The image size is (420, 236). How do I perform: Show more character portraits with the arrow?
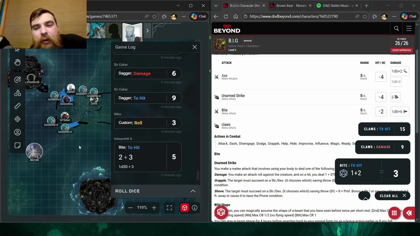[147, 30]
